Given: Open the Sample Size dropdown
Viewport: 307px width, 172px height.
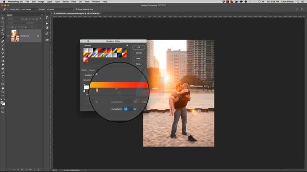Looking at the screenshot, I should [29, 9].
